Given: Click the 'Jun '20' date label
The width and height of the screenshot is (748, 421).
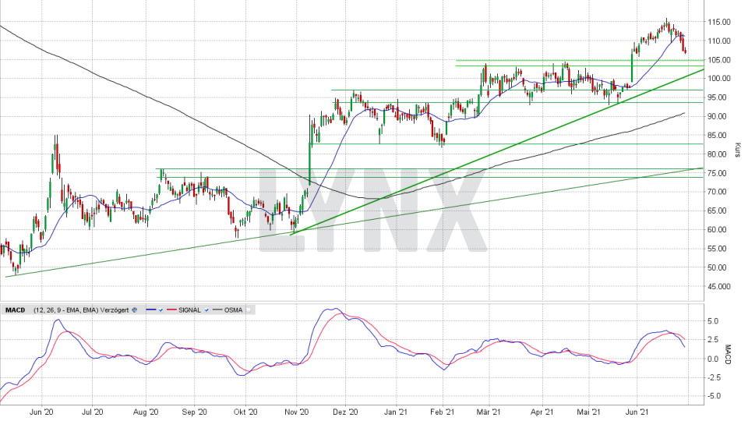Looking at the screenshot, I should click(41, 412).
